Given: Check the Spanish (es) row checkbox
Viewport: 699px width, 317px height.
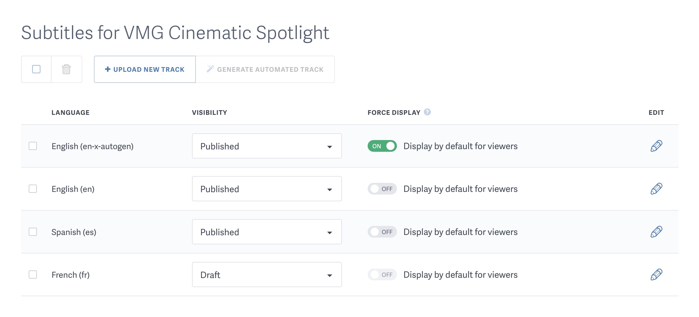Looking at the screenshot, I should pyautogui.click(x=33, y=232).
